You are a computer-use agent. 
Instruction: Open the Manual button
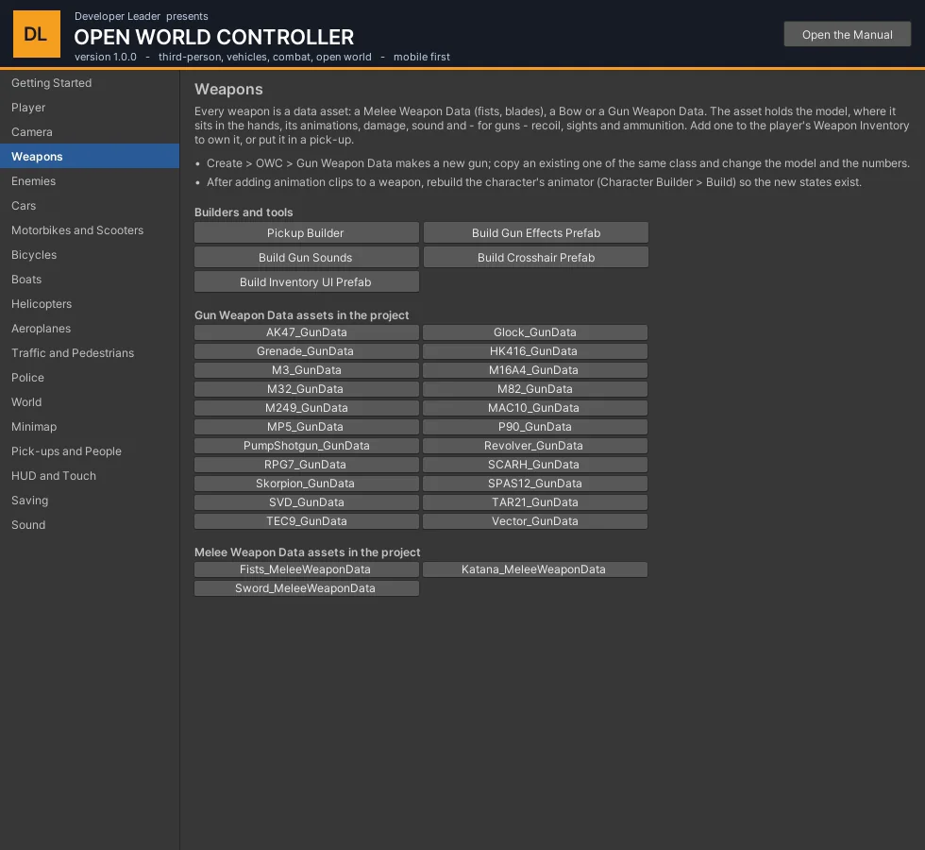pos(848,34)
